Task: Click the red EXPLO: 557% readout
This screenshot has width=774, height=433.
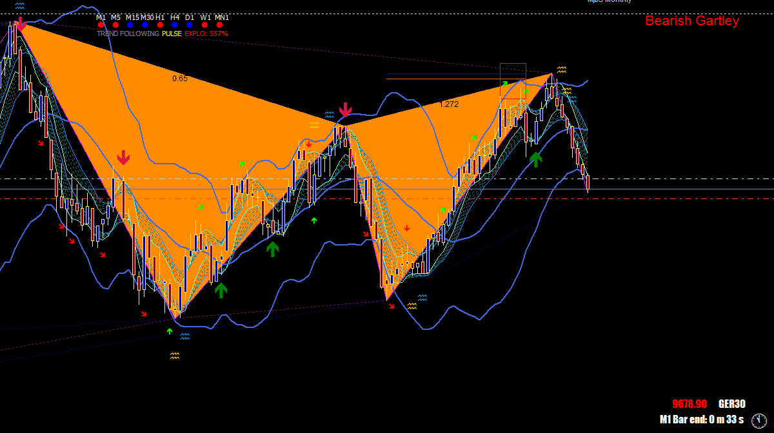Action: pyautogui.click(x=206, y=34)
